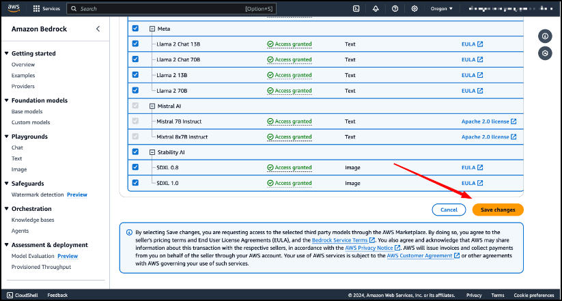Open the CloudShell icon in top bar
562x301 pixels.
click(x=356, y=9)
